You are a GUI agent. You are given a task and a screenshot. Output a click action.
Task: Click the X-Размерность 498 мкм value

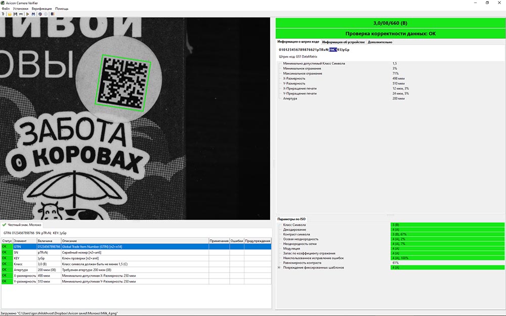(399, 78)
